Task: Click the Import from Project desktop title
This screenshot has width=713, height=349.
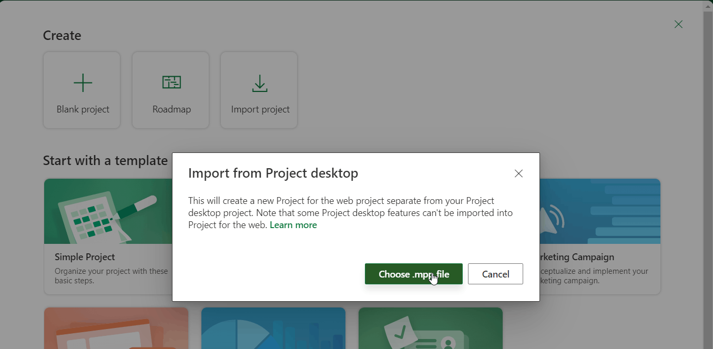Action: click(x=273, y=173)
